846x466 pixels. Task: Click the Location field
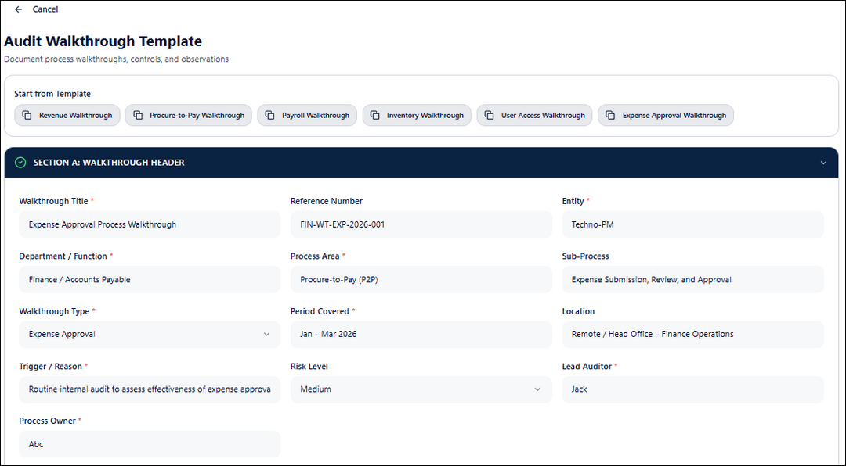(692, 334)
